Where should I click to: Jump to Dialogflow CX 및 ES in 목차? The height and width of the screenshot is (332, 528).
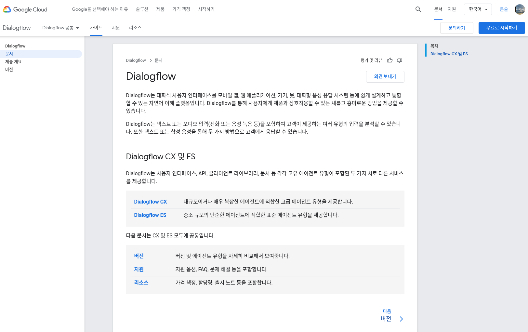coord(449,54)
